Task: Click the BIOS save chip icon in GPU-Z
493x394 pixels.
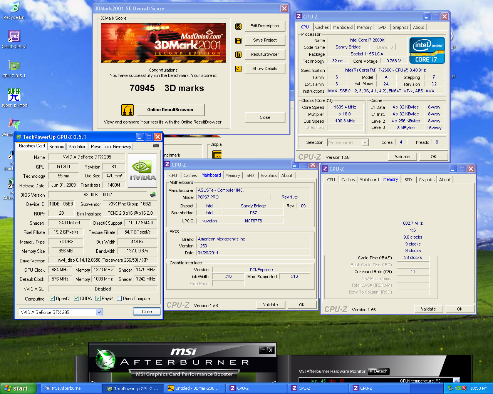Action: (x=153, y=195)
